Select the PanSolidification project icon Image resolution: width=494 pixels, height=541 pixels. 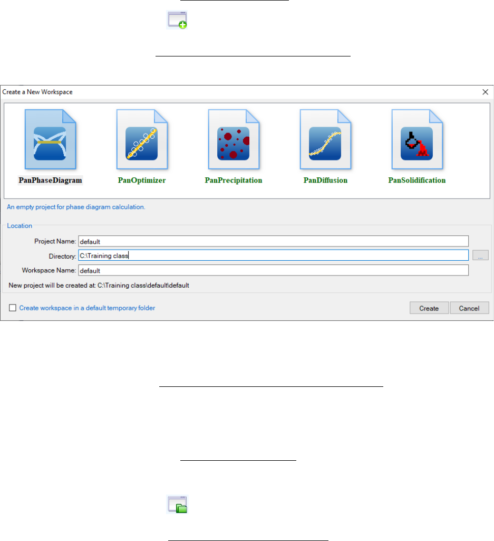coord(417,139)
